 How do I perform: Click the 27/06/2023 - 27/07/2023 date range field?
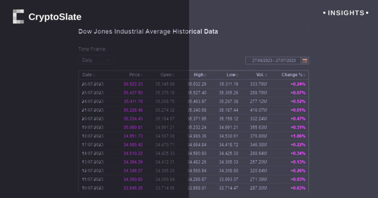click(274, 60)
